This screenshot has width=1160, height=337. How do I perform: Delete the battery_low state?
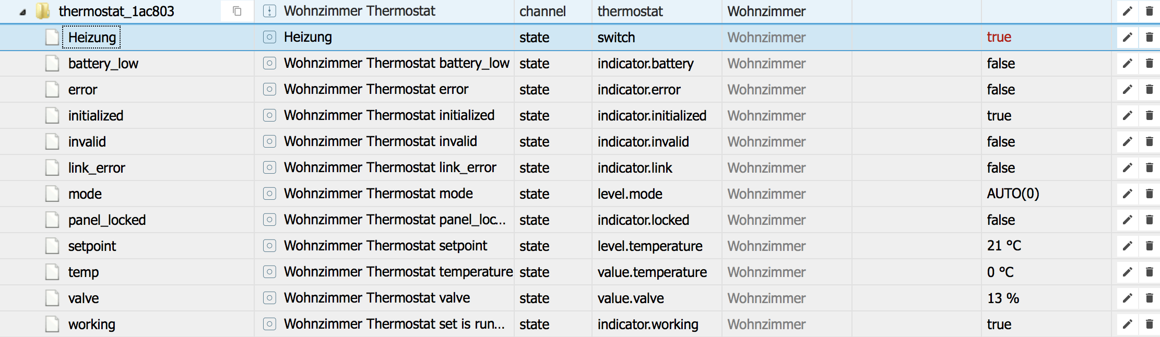tap(1149, 63)
